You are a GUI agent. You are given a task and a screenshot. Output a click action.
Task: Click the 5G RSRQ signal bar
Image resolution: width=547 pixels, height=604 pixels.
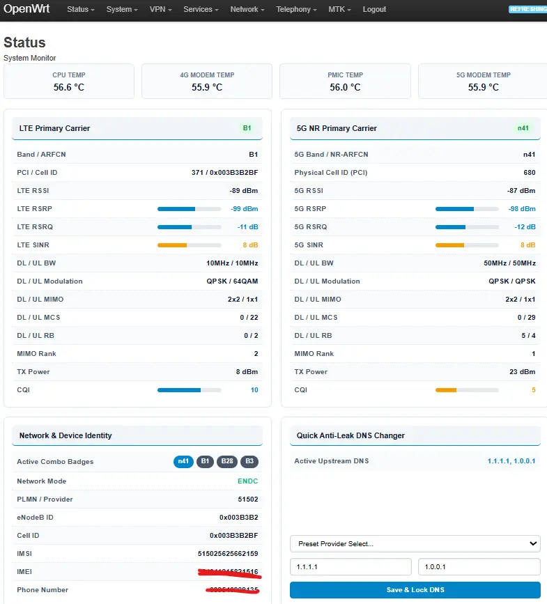467,227
